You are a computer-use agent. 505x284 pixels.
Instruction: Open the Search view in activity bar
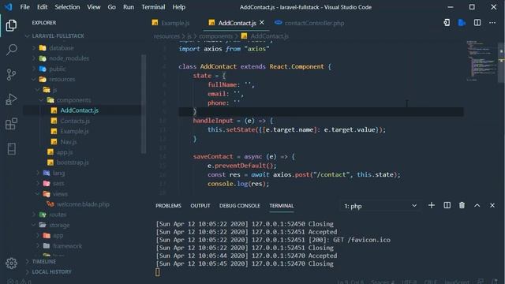pos(11,50)
